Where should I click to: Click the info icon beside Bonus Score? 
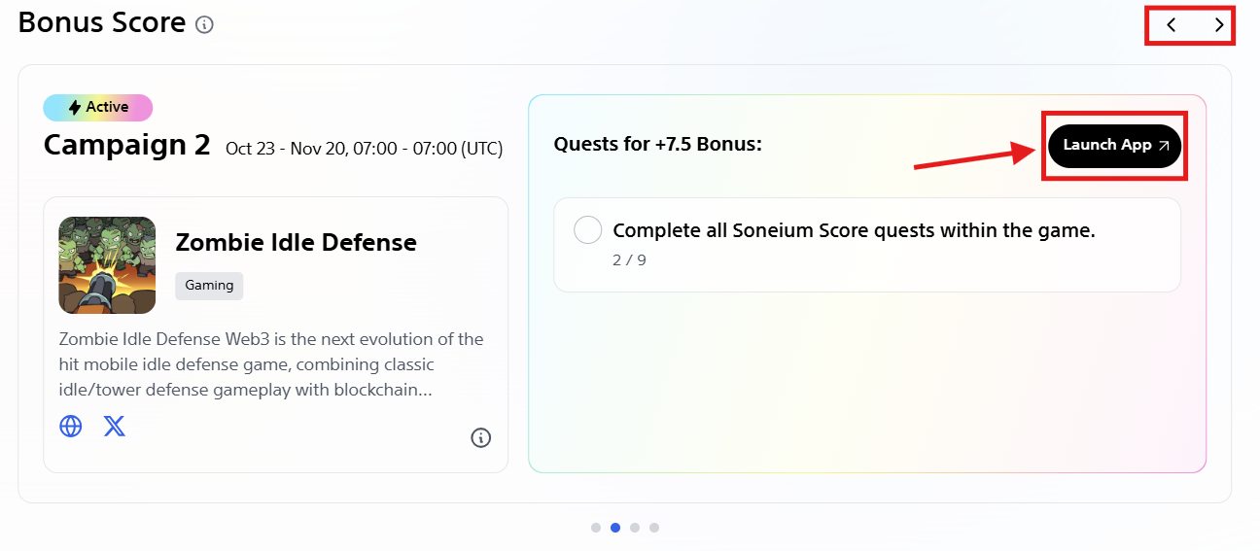coord(204,25)
